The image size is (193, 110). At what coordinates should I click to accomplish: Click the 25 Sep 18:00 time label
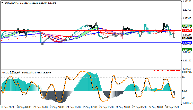click(107, 107)
